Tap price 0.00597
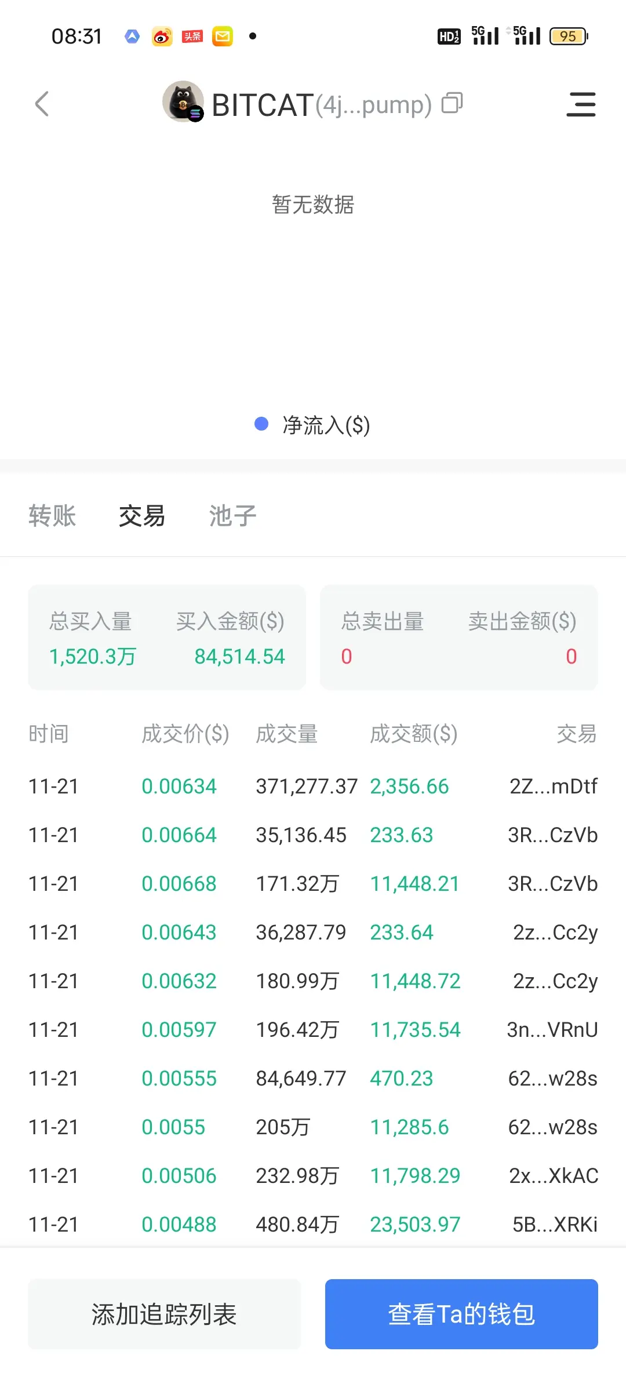This screenshot has width=626, height=1391. click(179, 1030)
